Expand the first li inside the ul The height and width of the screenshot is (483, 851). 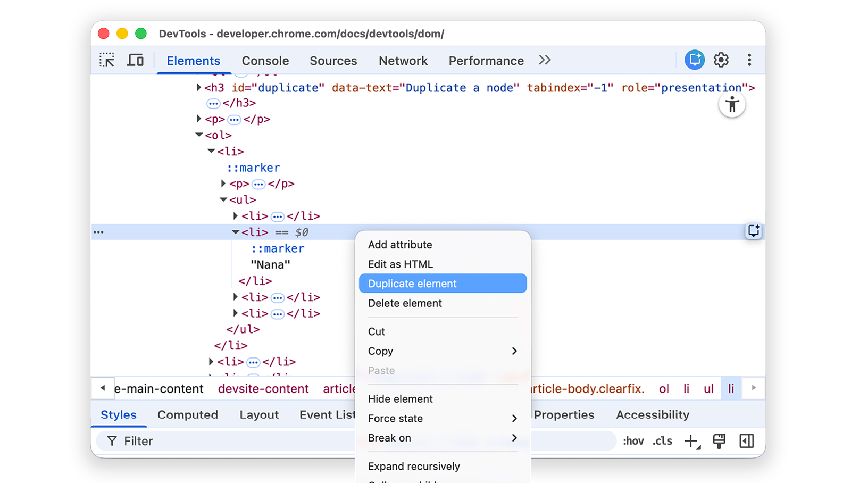pos(235,215)
